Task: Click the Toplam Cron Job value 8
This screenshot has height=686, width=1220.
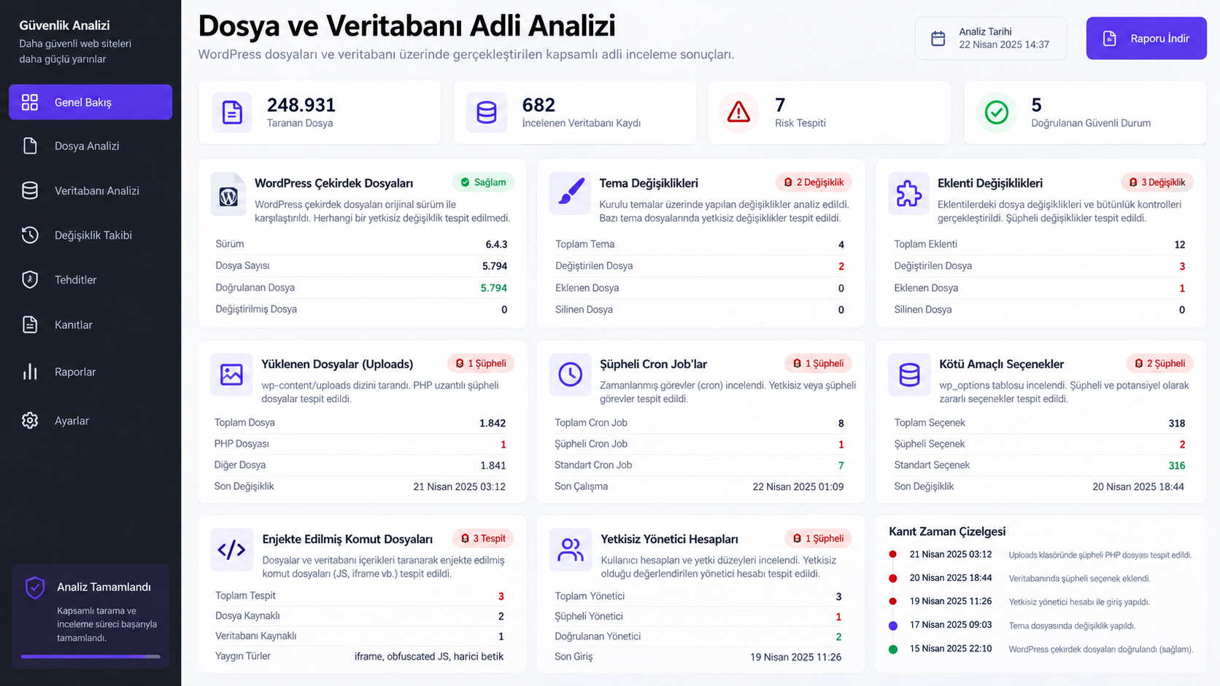Action: [841, 423]
